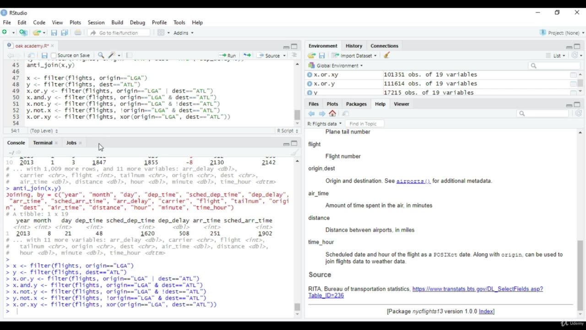Open the (Top Level) scope selector
The image size is (586, 330).
pos(44,131)
